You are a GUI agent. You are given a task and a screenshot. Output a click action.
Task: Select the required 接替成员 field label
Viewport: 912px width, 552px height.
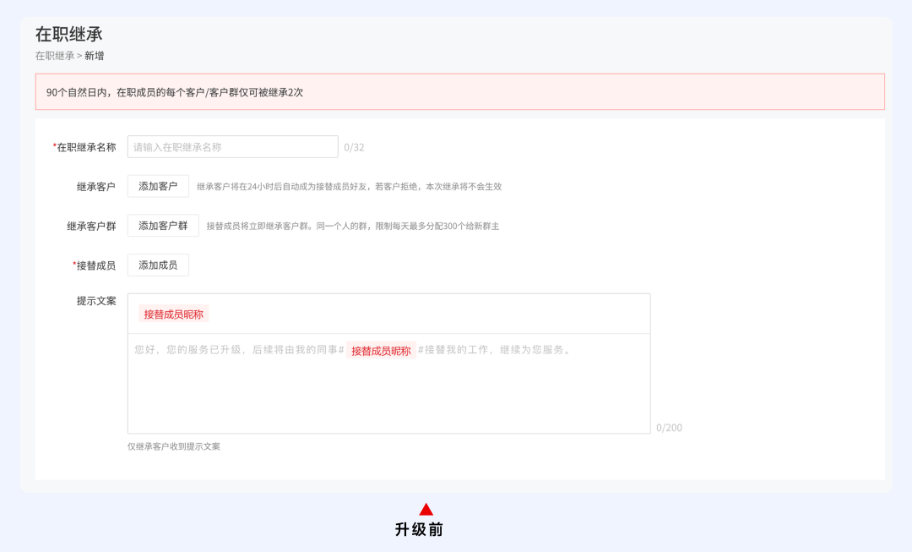[95, 265]
